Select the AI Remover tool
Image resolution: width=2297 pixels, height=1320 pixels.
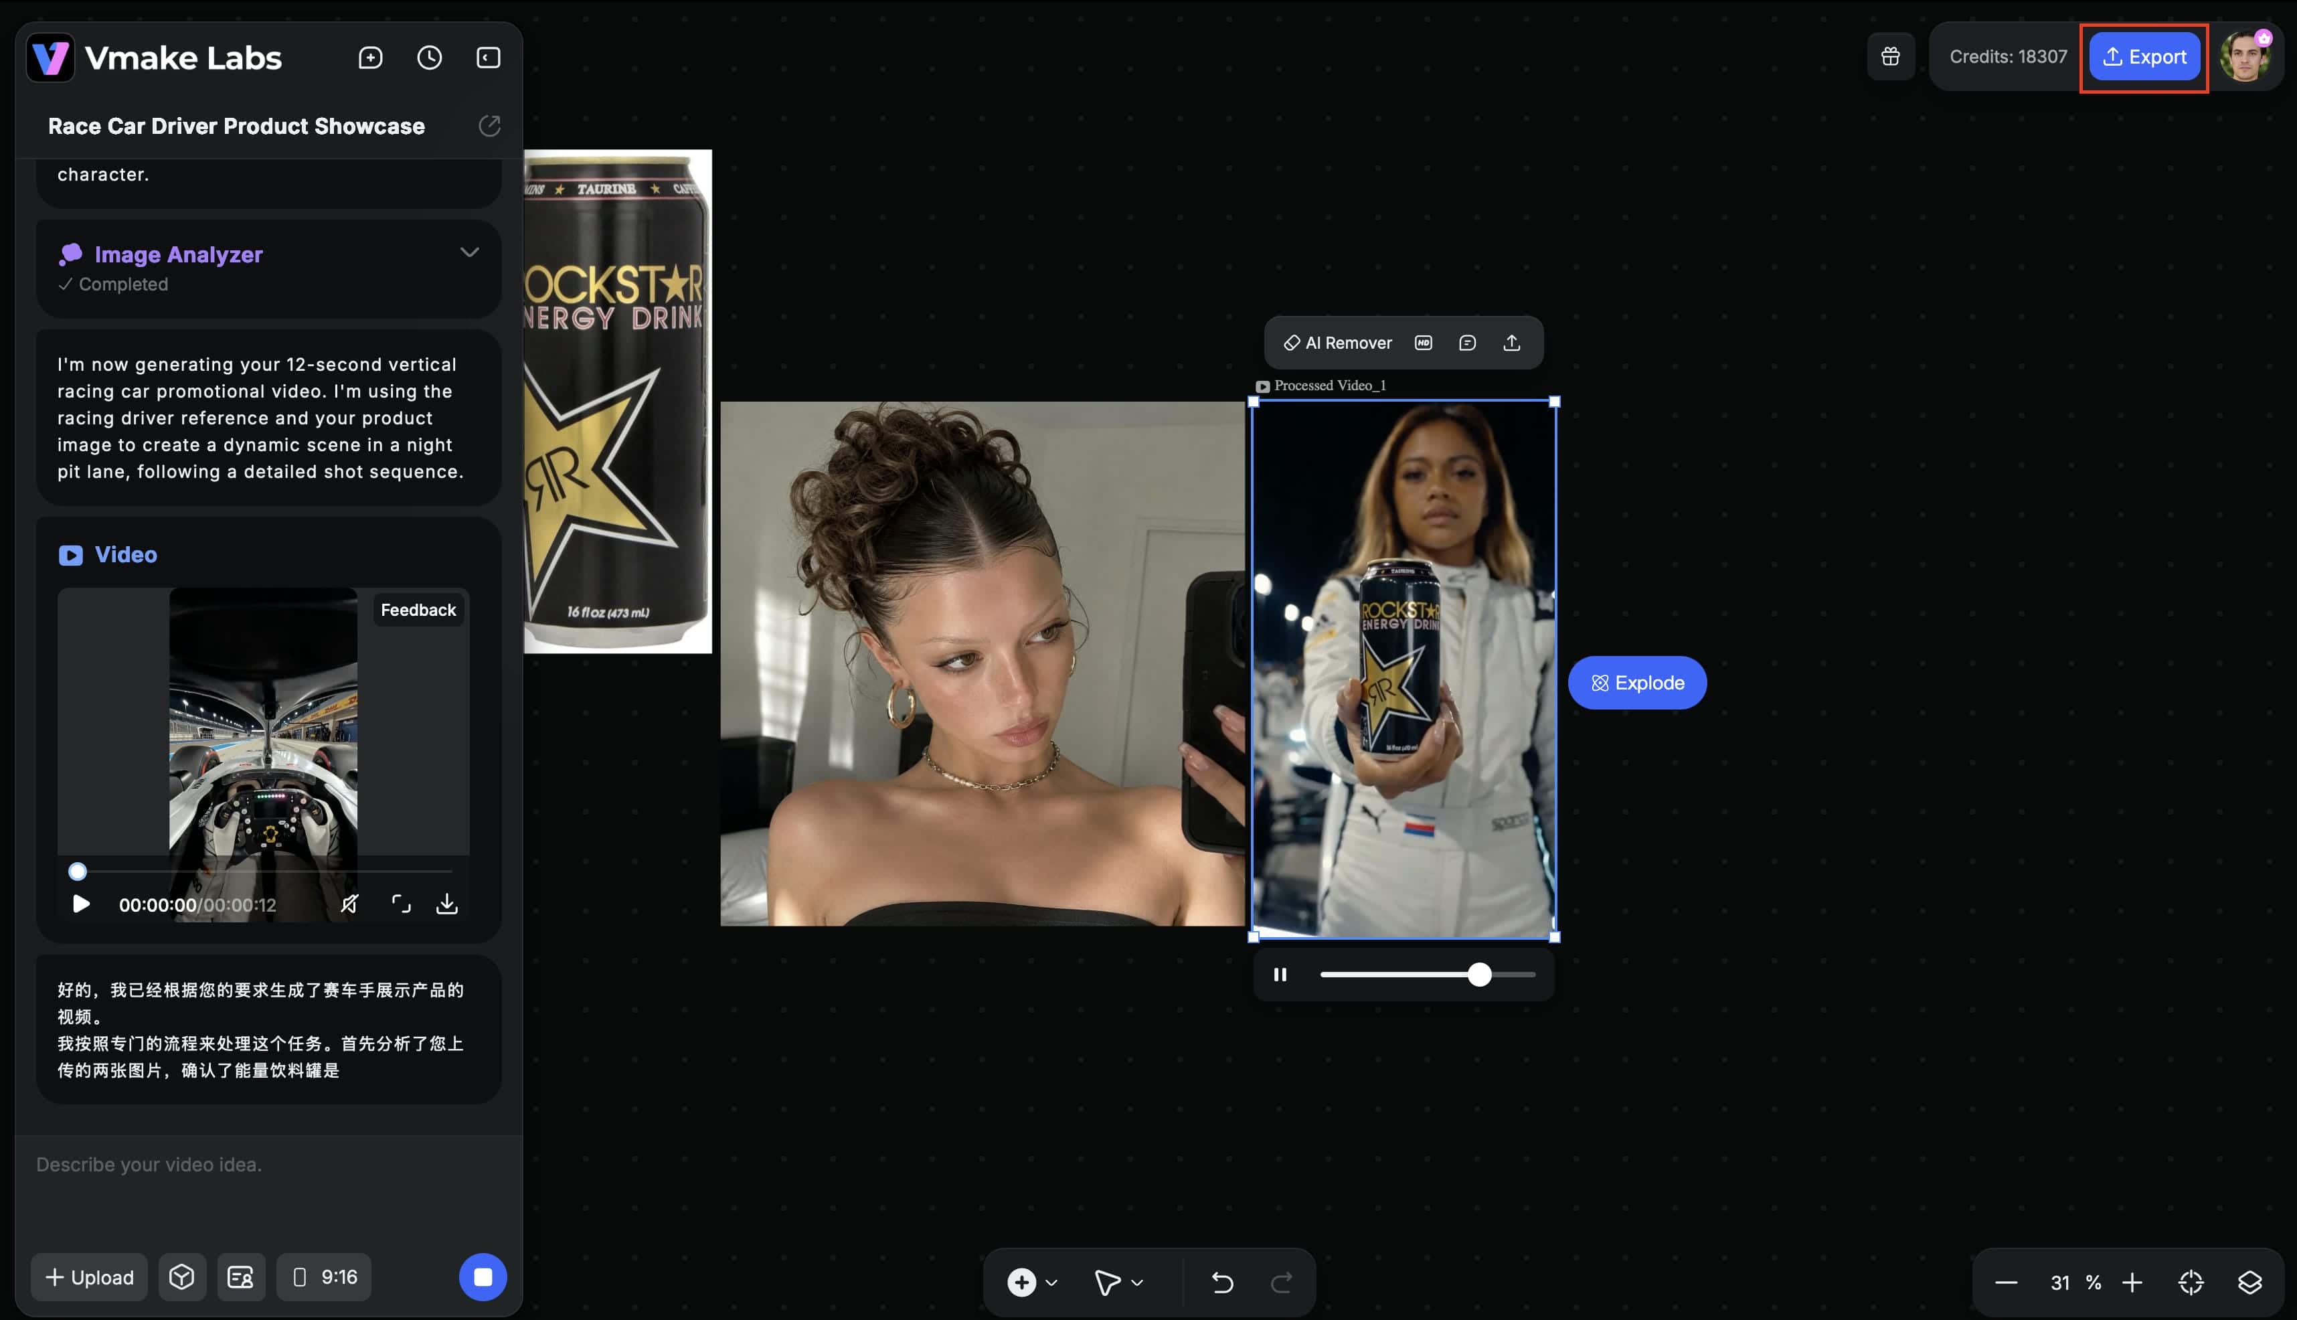pos(1337,343)
